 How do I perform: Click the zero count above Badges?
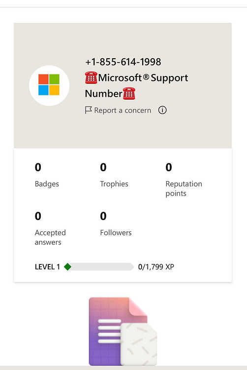tap(38, 167)
